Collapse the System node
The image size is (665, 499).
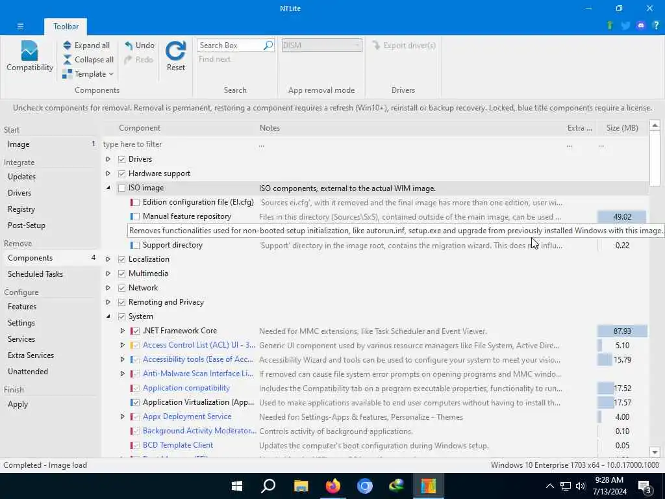click(108, 316)
